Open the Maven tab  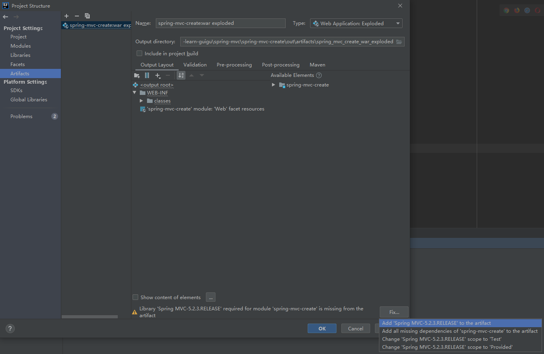317,65
